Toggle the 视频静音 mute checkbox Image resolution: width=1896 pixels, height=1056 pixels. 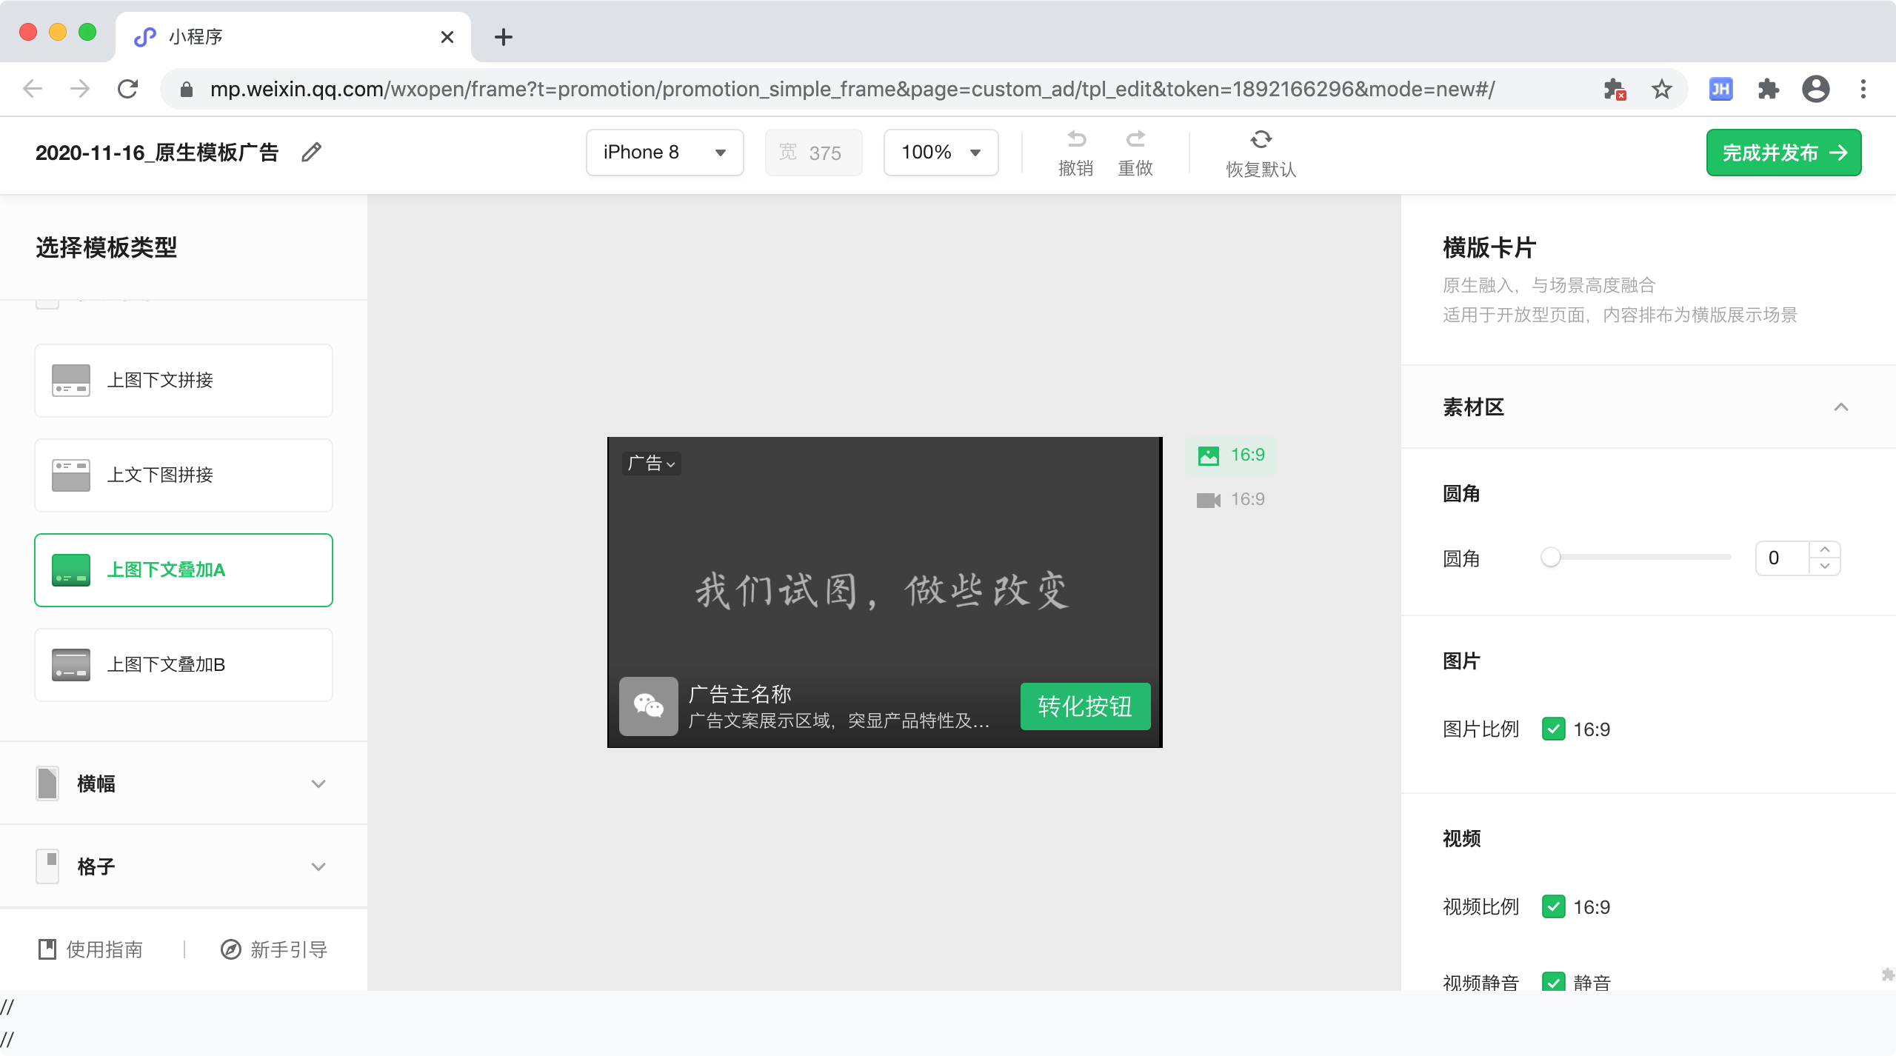[1553, 982]
